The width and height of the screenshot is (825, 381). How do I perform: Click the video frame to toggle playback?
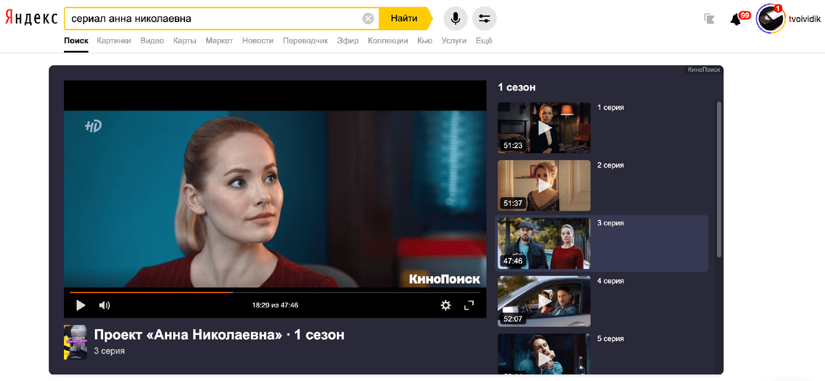point(275,199)
